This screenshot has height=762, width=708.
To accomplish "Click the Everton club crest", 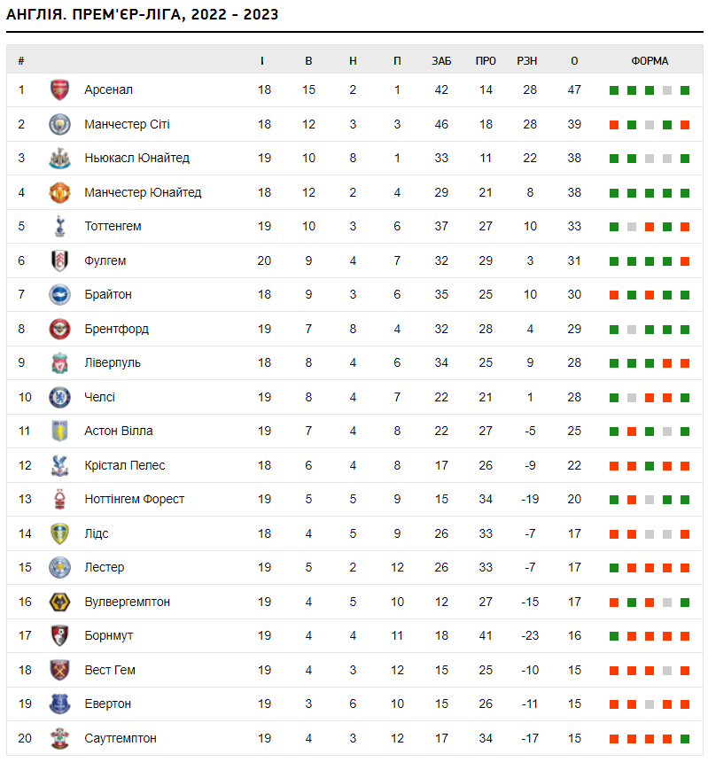I will pyautogui.click(x=59, y=704).
